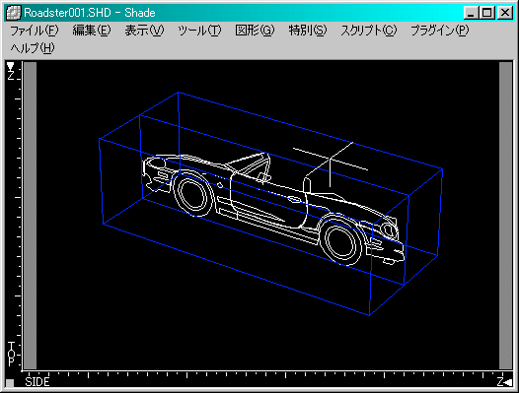This screenshot has height=393, width=519.
Task: Open the ファイル(F) menu
Action: point(35,31)
